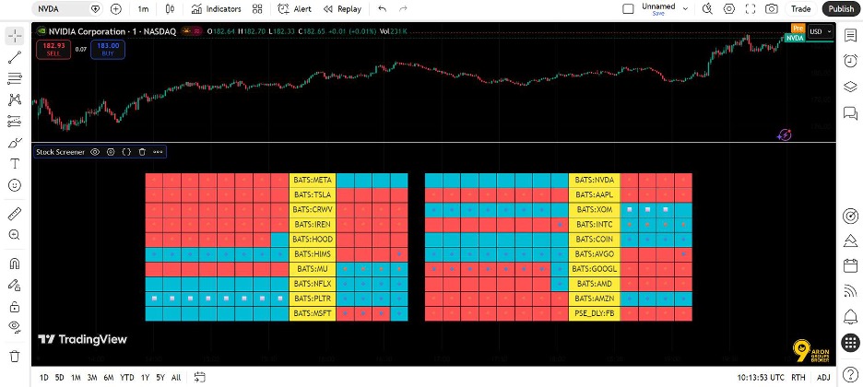Open object tree layers icon
Viewport: 863px width, 387px height.
pyautogui.click(x=850, y=87)
